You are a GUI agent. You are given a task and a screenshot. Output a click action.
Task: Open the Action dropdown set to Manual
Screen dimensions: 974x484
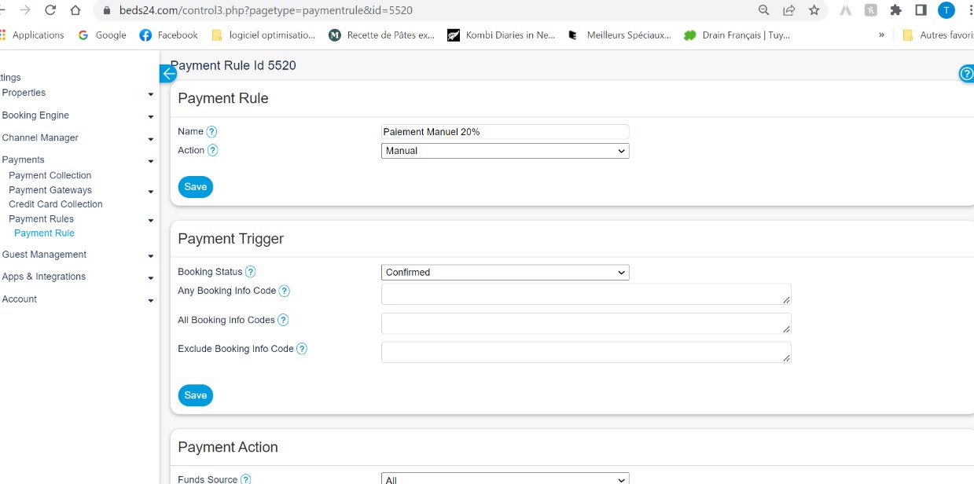505,151
